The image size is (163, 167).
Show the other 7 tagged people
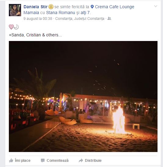(85, 13)
